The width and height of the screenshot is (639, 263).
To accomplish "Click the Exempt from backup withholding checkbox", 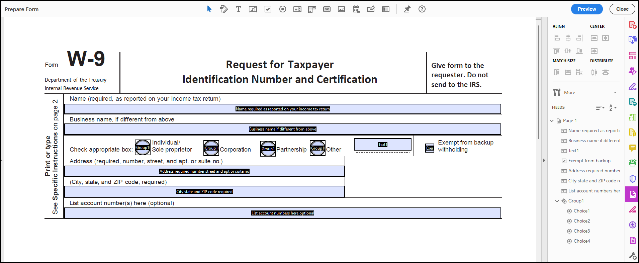I will click(x=430, y=148).
